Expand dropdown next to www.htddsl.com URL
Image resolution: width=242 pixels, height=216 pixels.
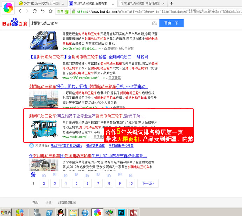[x=89, y=137]
